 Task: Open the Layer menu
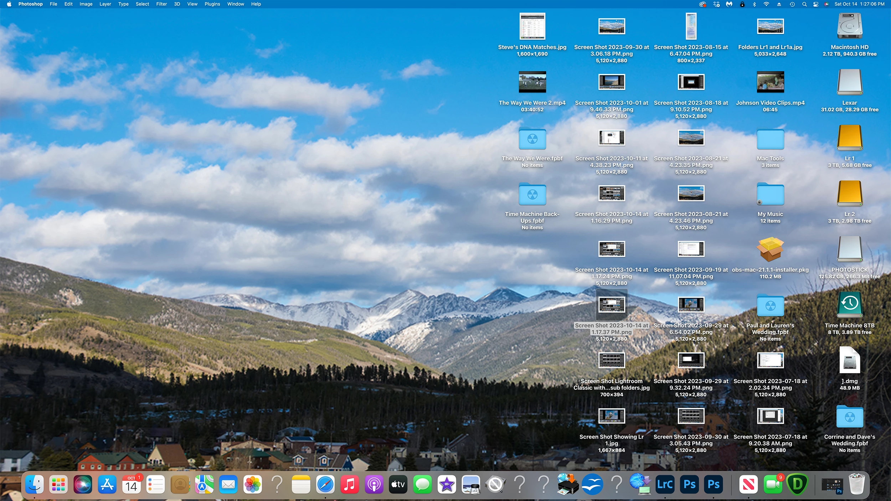(105, 4)
